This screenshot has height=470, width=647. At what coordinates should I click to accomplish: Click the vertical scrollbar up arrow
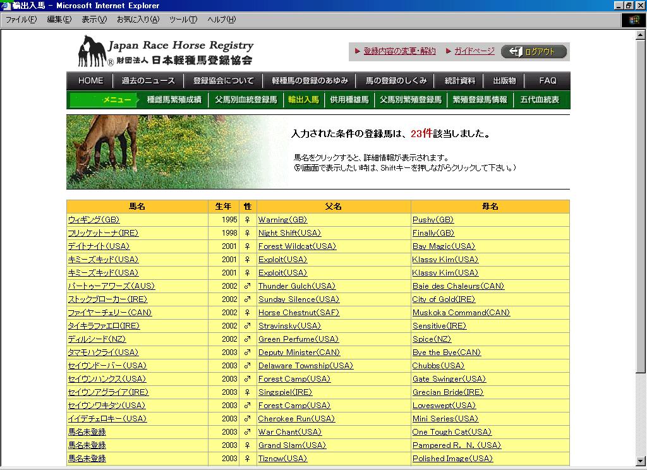point(641,35)
